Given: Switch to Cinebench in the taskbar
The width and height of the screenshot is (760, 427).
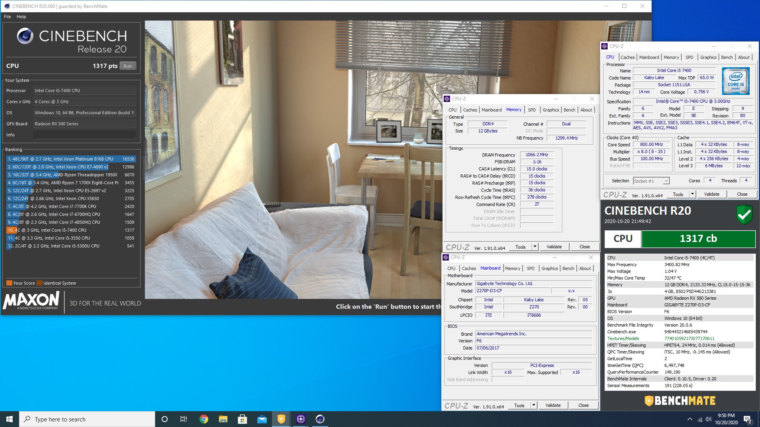Looking at the screenshot, I should (320, 419).
